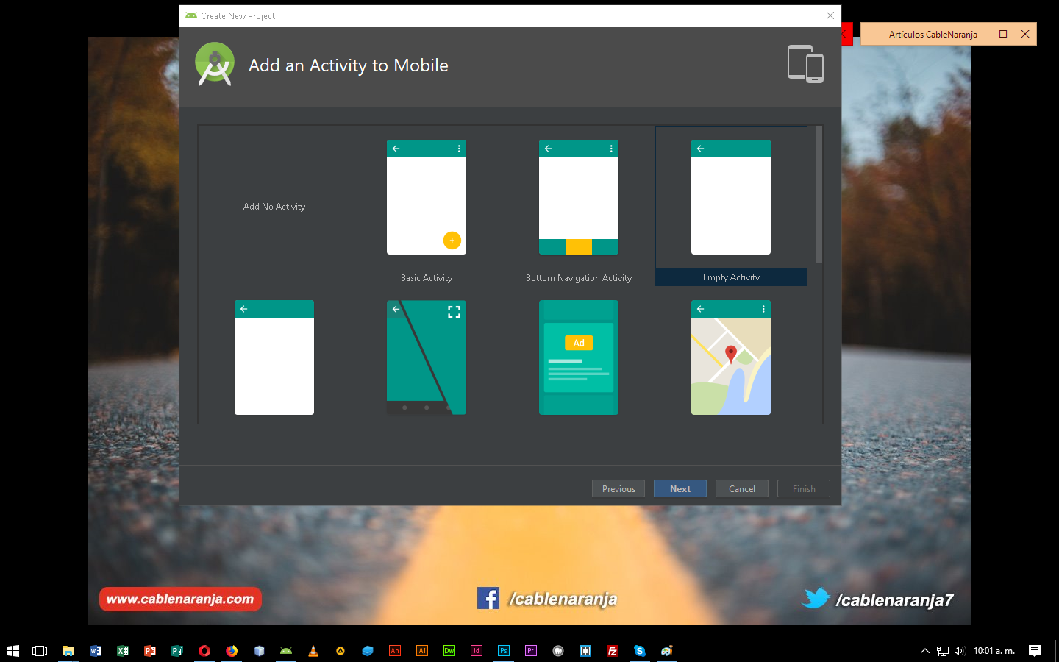
Task: Switch to the Firefox browser
Action: (x=232, y=651)
